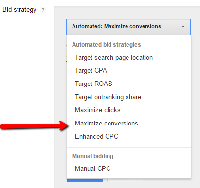Select Maximize conversions in the list
The image size is (200, 188).
pyautogui.click(x=107, y=124)
